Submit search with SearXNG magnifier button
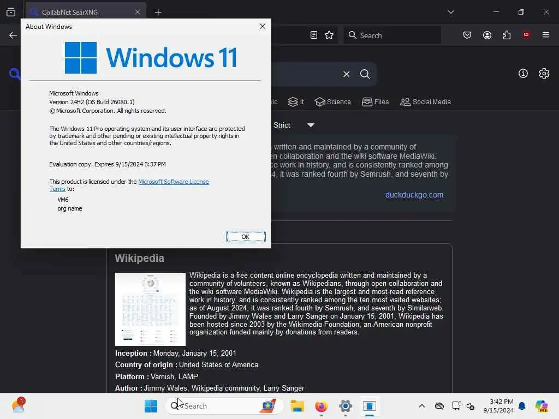Image resolution: width=559 pixels, height=419 pixels. pos(365,74)
